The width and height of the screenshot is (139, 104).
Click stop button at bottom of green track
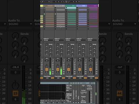(66, 29)
